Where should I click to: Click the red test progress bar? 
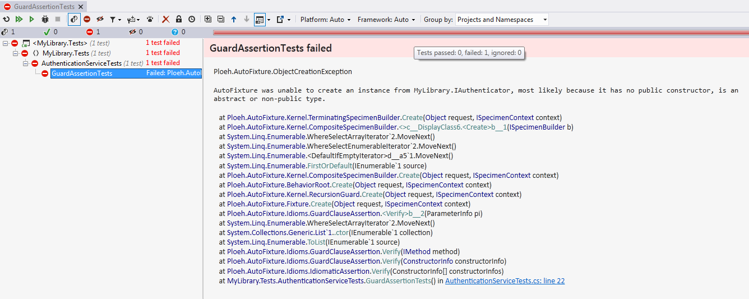[480, 33]
